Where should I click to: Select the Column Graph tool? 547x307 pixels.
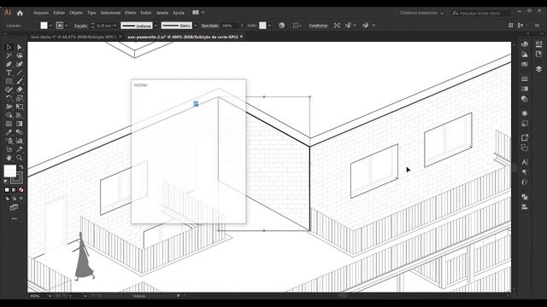[x=20, y=141]
